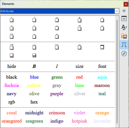Choose the crimson color
129x128 pixels.
click(57, 113)
